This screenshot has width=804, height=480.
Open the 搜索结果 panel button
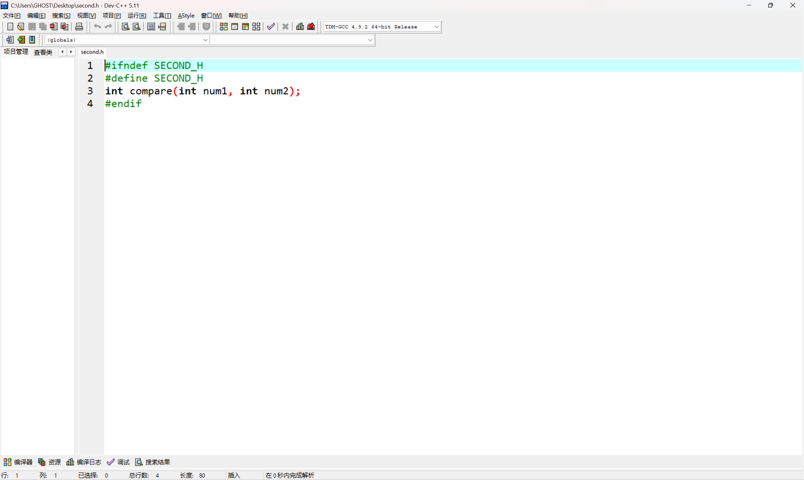153,462
